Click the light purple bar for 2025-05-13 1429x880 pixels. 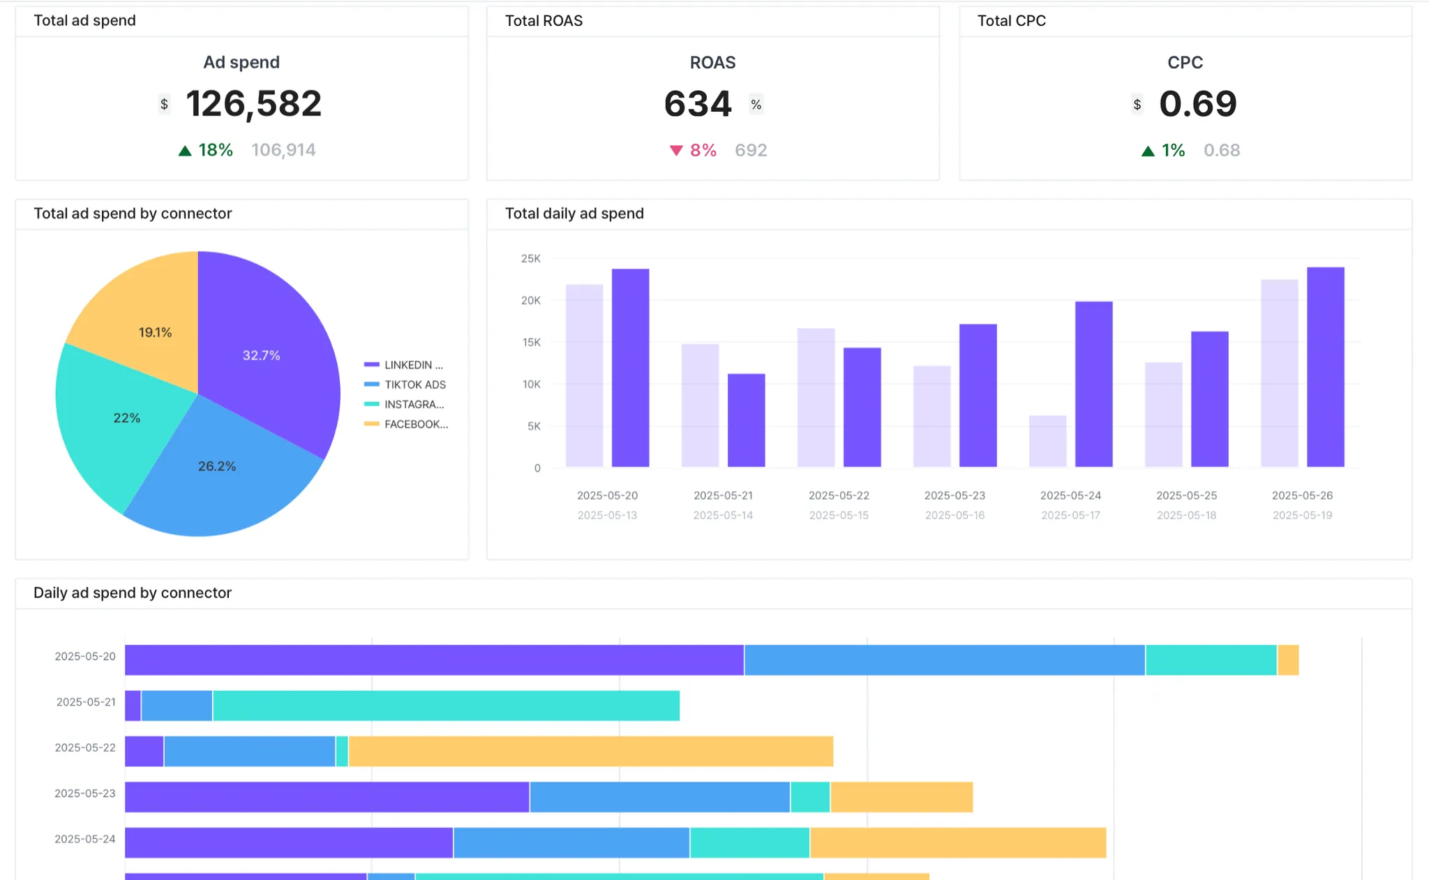[x=584, y=375]
